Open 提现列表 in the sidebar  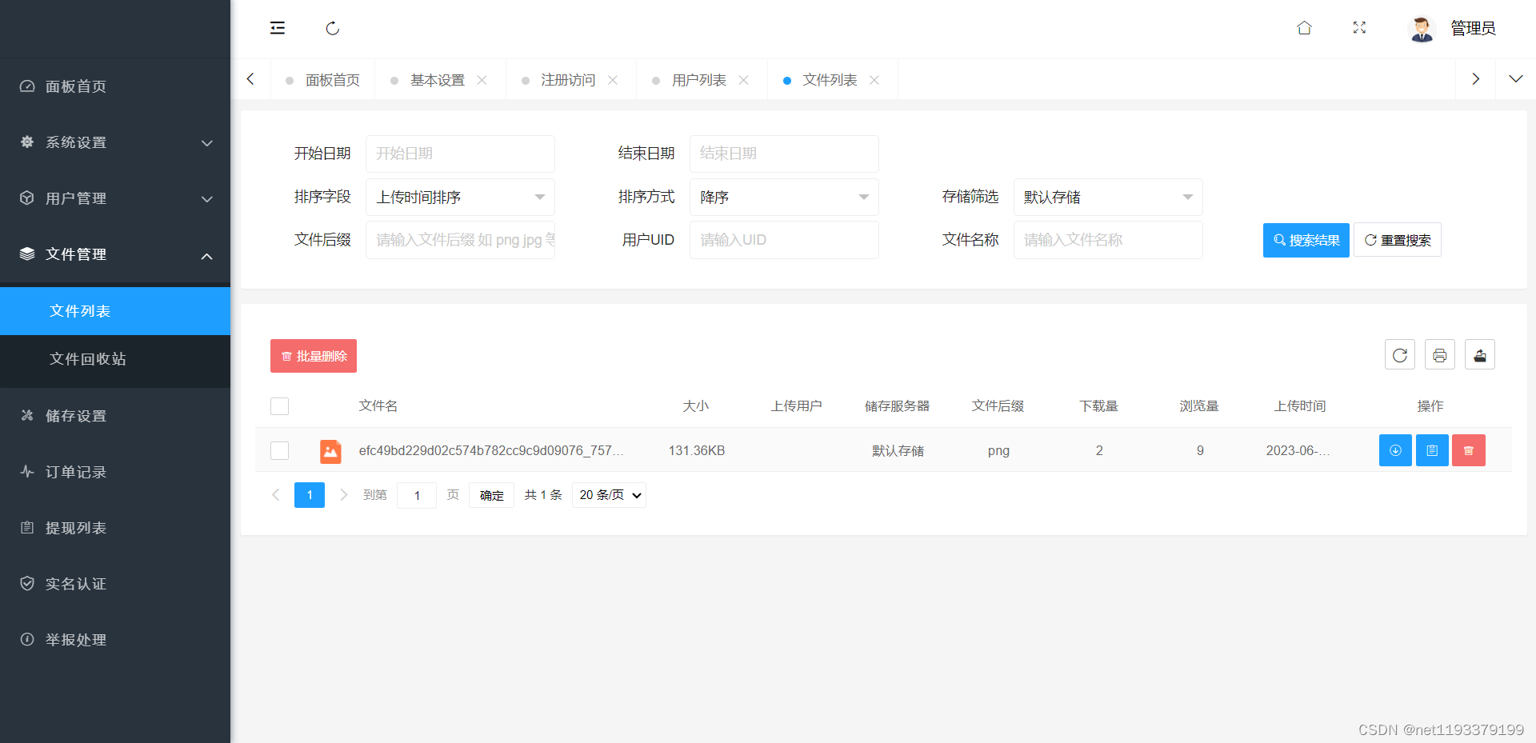[115, 528]
